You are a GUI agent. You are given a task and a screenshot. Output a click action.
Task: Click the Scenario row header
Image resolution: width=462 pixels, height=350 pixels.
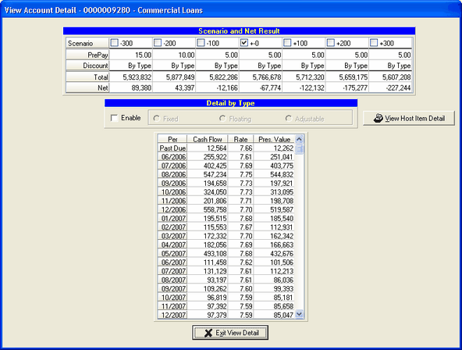[x=87, y=43]
